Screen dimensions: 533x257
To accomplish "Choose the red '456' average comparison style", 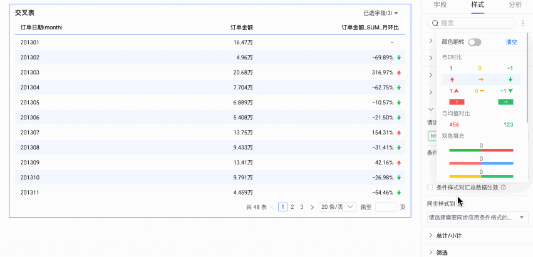I will (x=454, y=124).
